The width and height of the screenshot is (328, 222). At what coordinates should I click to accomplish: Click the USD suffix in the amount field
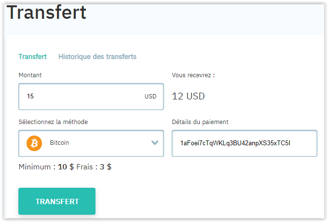tap(150, 97)
